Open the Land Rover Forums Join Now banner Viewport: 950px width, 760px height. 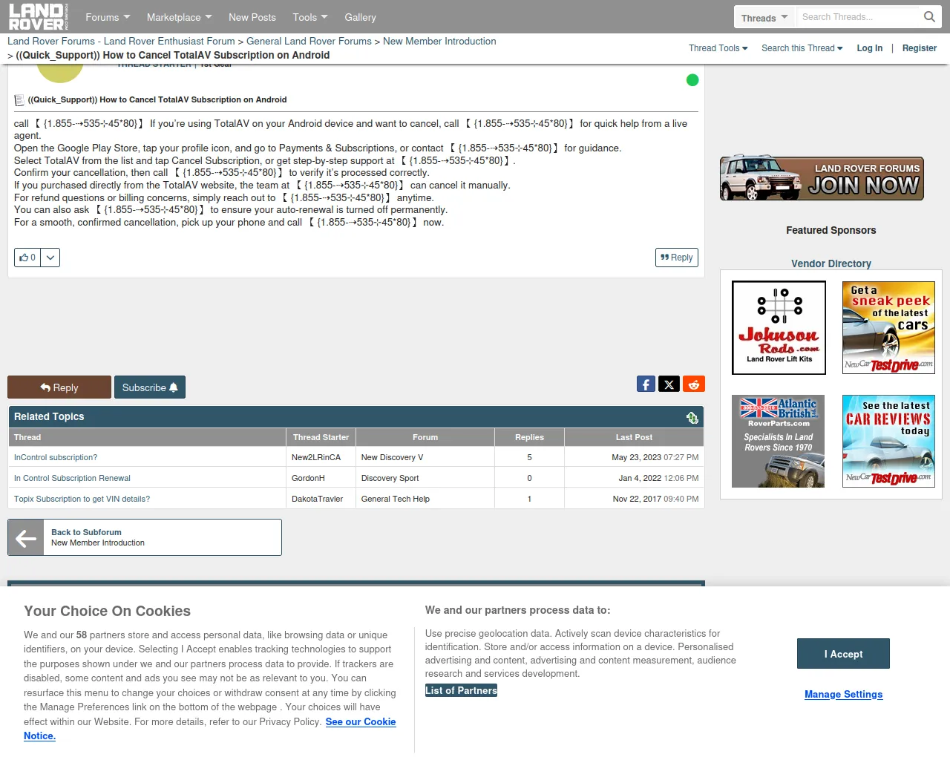point(822,178)
